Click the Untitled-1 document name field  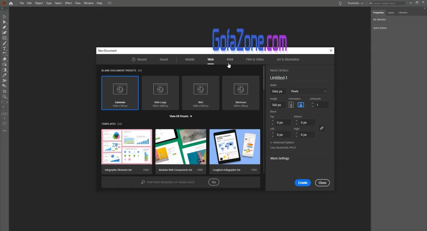pyautogui.click(x=299, y=78)
